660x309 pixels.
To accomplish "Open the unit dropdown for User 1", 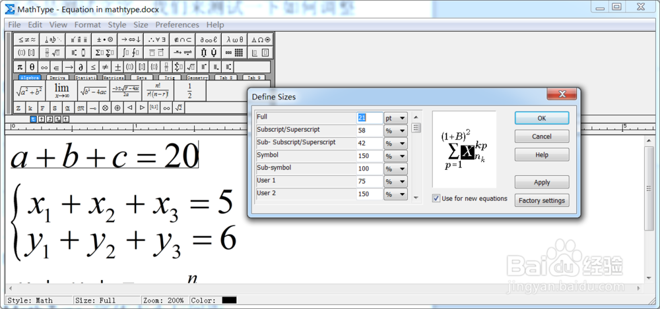I will [x=395, y=182].
